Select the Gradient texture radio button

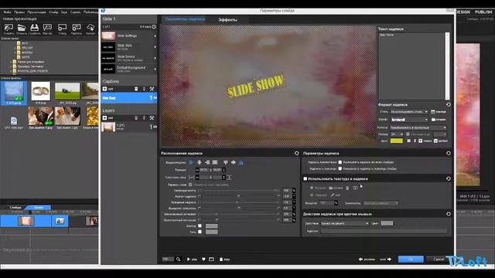[x=312, y=195]
